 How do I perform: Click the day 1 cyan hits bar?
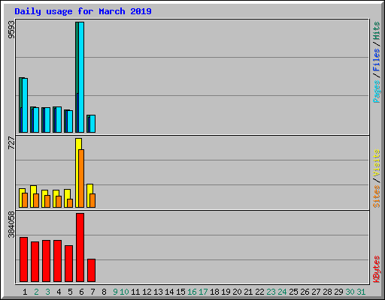[x=25, y=105]
